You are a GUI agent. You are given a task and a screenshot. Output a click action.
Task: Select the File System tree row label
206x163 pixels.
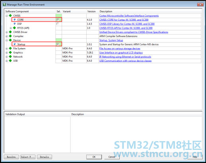pyautogui.click(x=19, y=49)
